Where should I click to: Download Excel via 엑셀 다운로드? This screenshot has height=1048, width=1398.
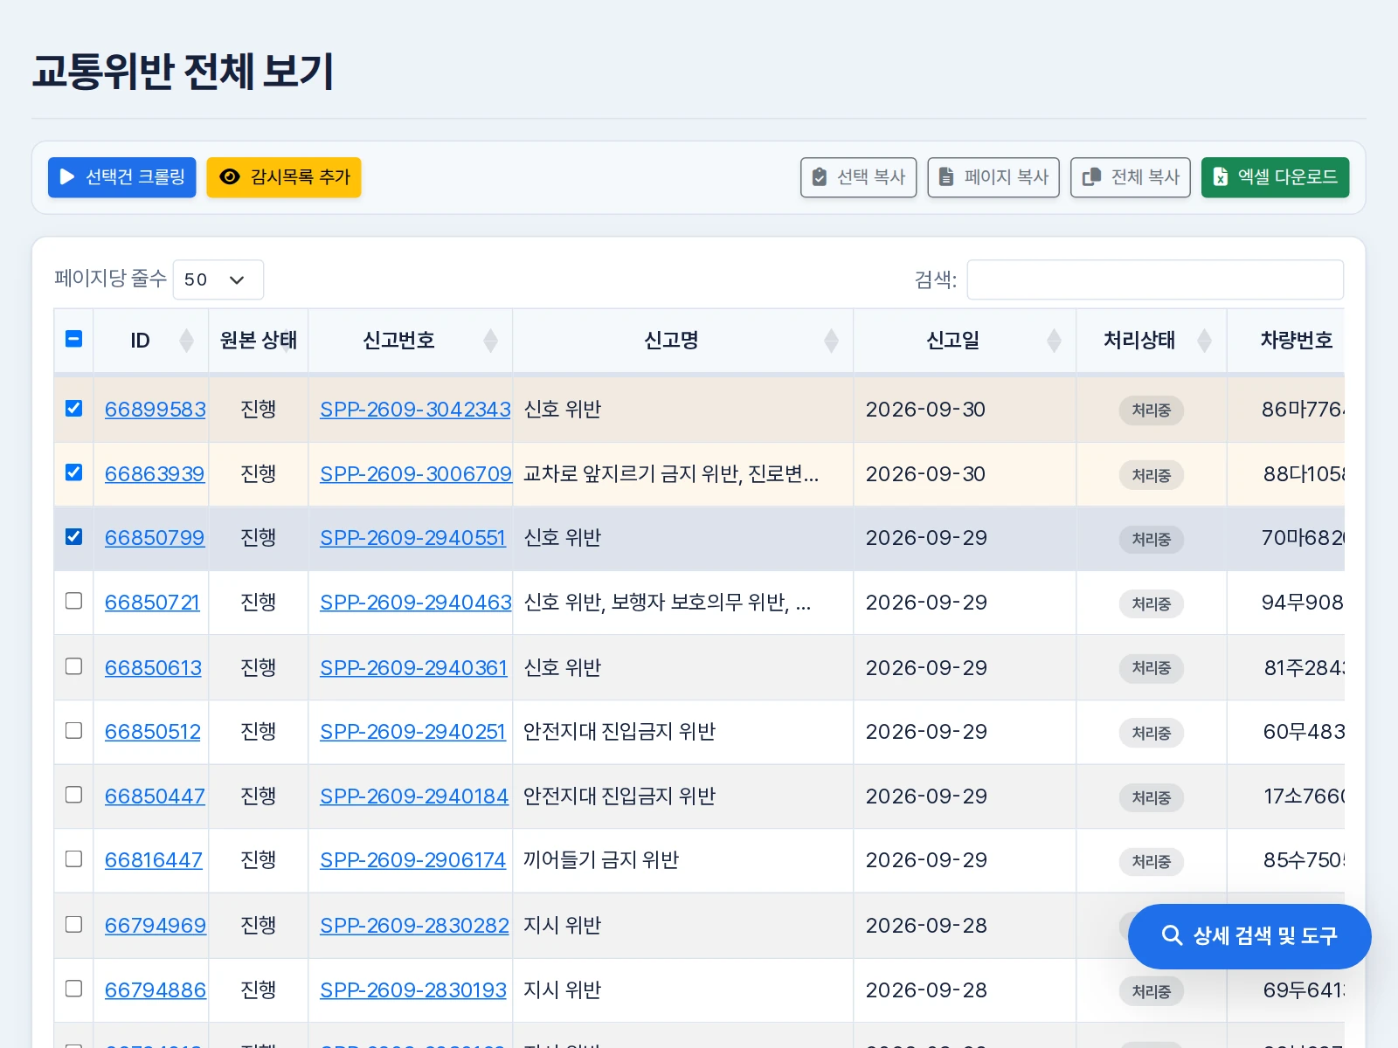pos(1276,177)
